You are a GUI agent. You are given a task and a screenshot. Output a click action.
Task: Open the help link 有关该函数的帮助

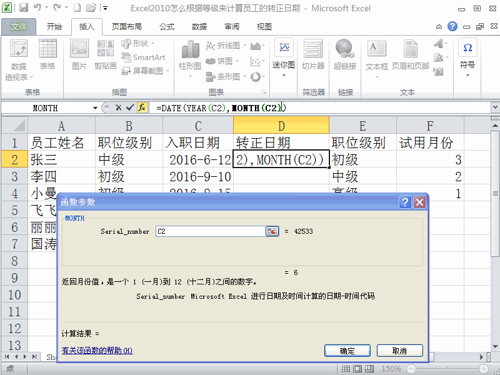[97, 351]
